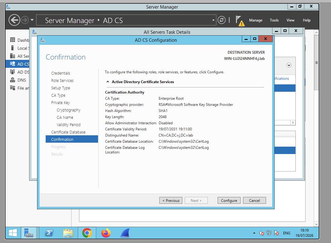Screen dimensions: 331x243
Task: Open the Windows Start button
Action: point(13,233)
